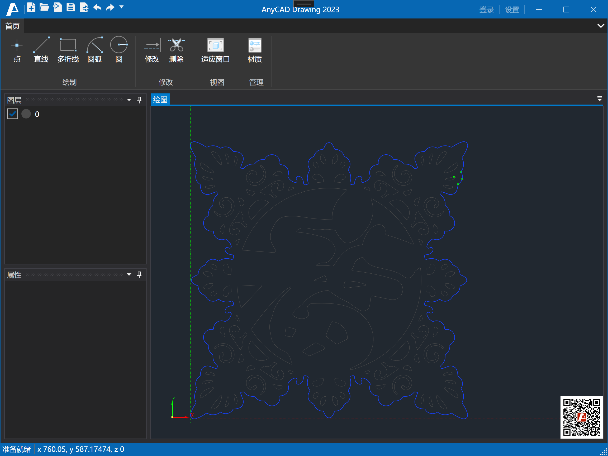Pin the 图层 layers panel
The width and height of the screenshot is (608, 456).
pyautogui.click(x=139, y=100)
